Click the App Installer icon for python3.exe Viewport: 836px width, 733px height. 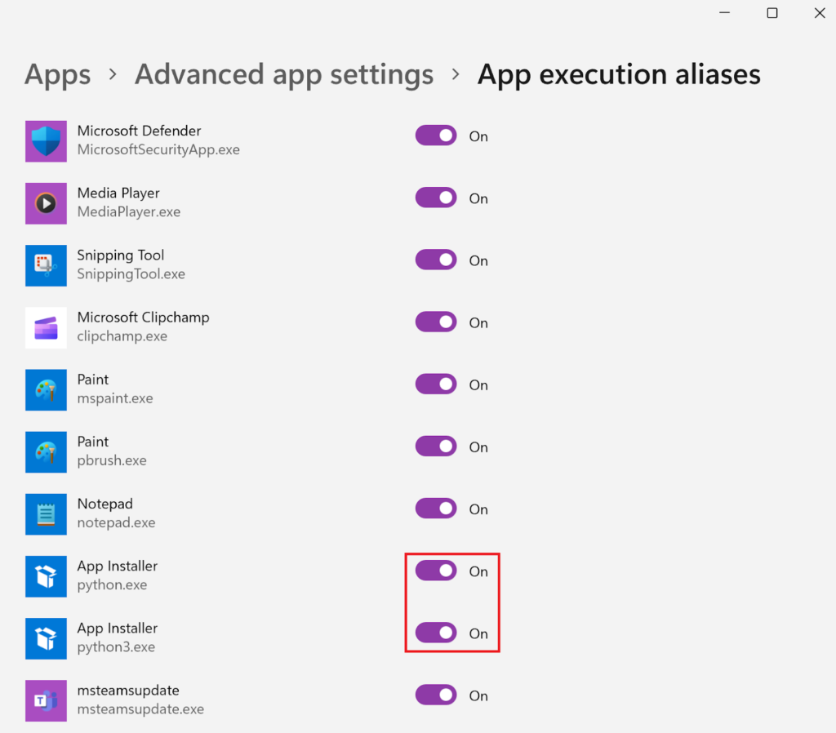(46, 638)
